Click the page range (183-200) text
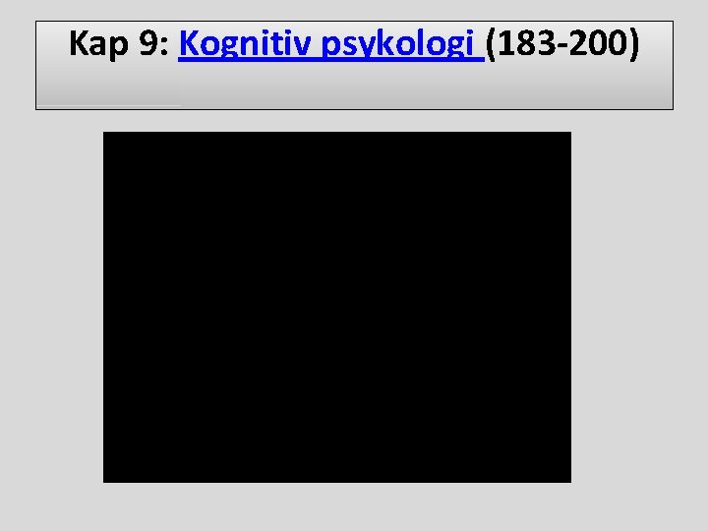This screenshot has height=531, width=708. tap(562, 43)
